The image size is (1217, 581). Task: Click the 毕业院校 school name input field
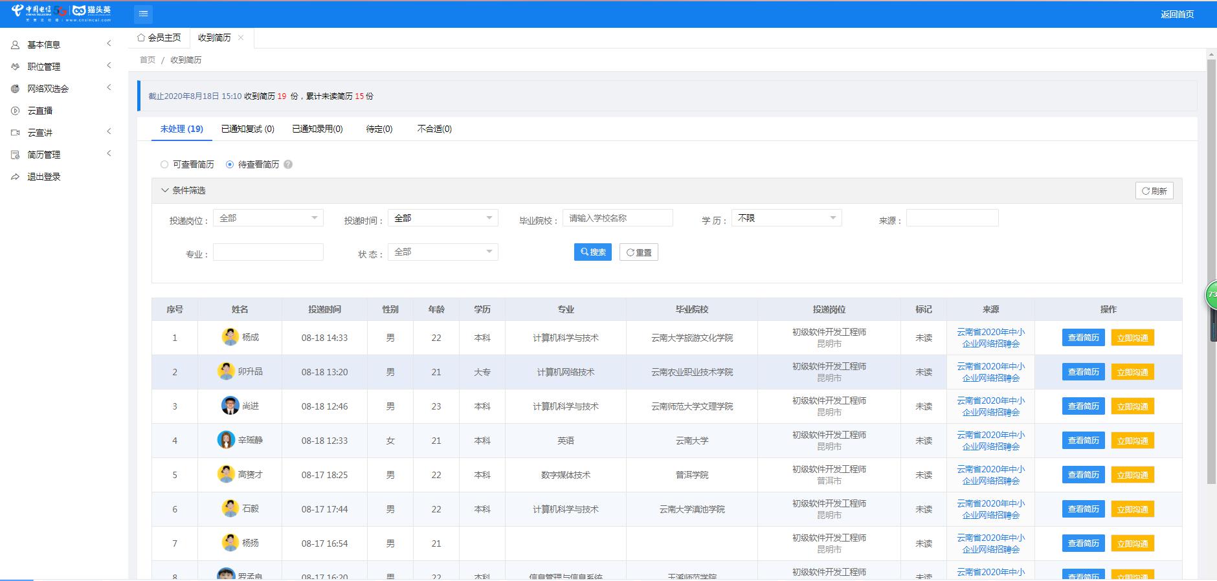[618, 218]
